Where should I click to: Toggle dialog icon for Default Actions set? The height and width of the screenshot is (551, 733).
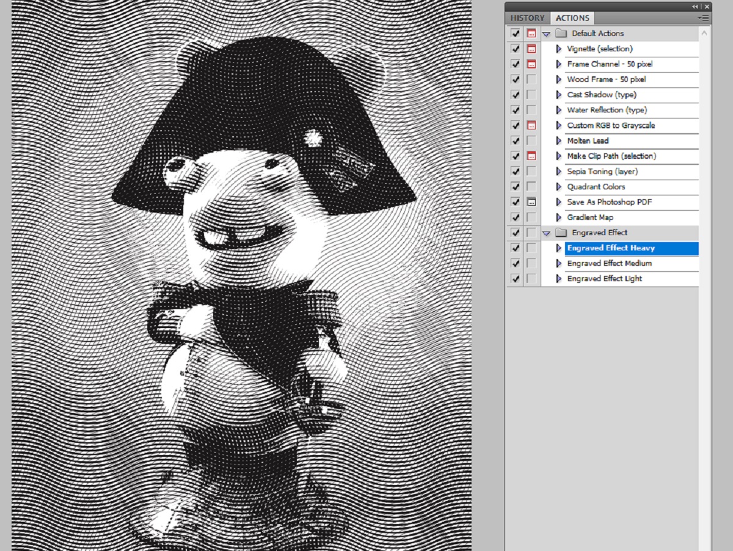coord(531,34)
